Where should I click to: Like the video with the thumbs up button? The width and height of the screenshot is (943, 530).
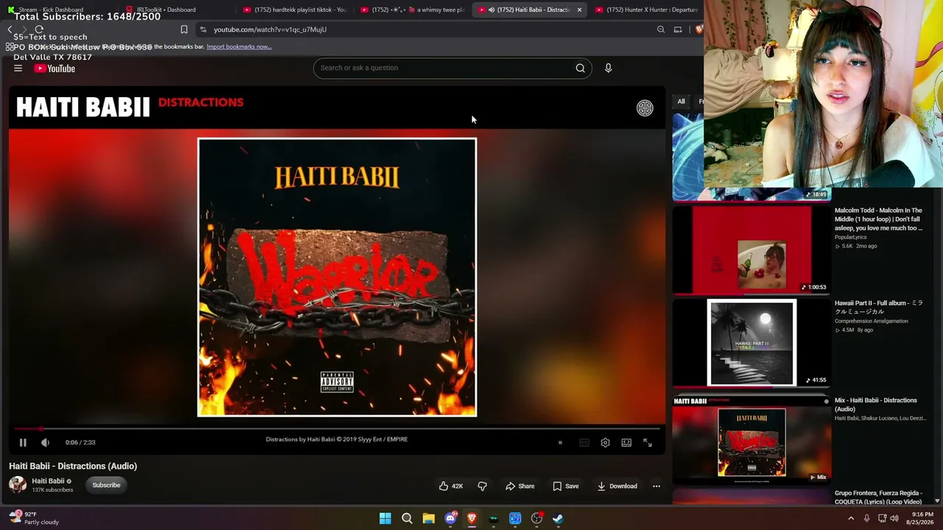[x=450, y=486]
